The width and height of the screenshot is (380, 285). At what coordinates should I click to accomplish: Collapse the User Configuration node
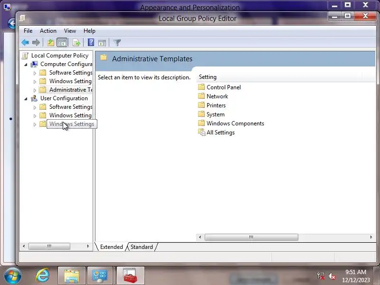click(x=26, y=99)
